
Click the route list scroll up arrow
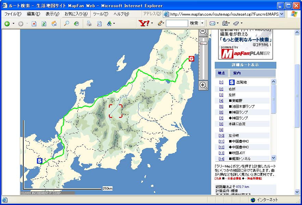coord(273,82)
